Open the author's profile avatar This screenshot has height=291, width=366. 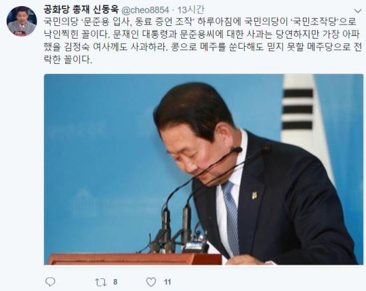coord(21,21)
